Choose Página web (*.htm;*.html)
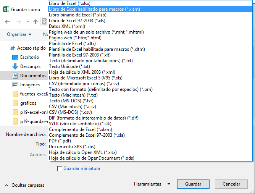This screenshot has height=194, width=255. [x=150, y=38]
